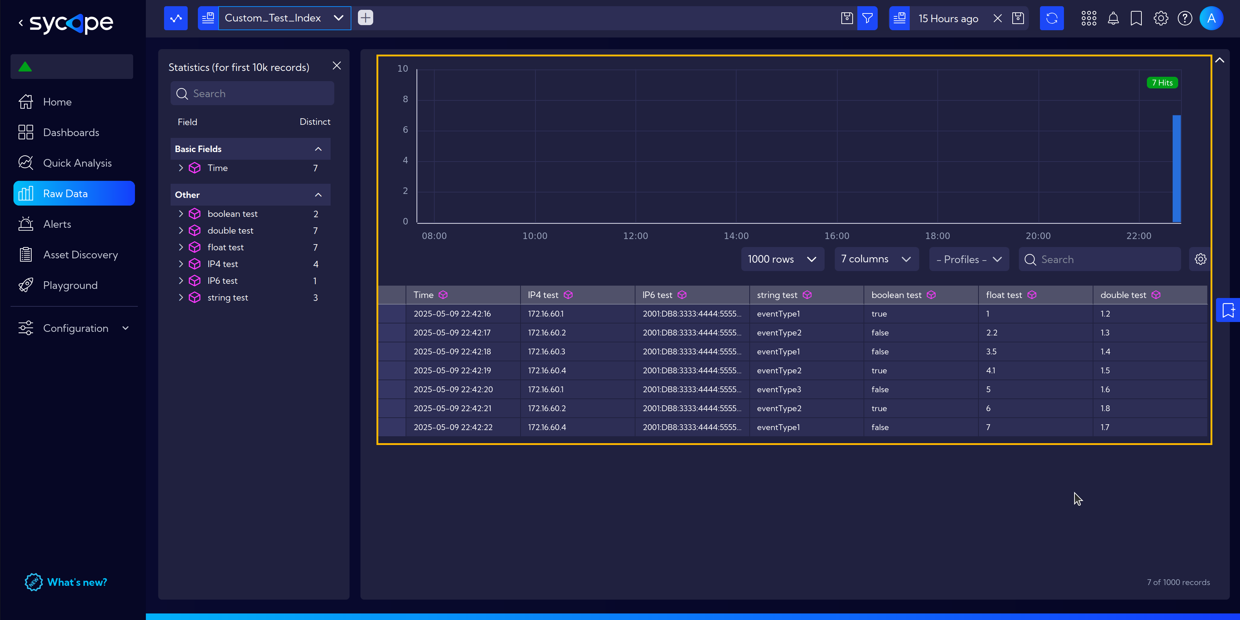Expand the string test field
The image size is (1240, 620).
tap(181, 298)
